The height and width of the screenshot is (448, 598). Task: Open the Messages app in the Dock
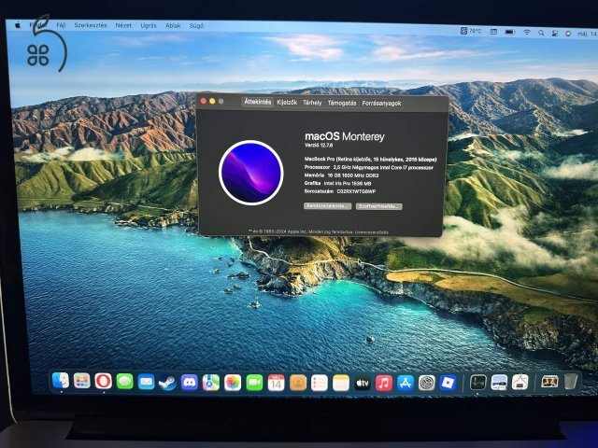tap(124, 382)
